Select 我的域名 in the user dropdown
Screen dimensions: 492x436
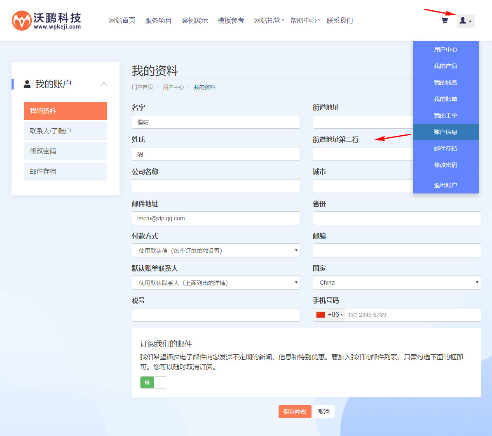click(445, 82)
